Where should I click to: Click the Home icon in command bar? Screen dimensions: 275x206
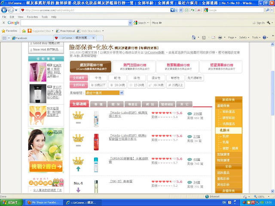tap(194, 37)
